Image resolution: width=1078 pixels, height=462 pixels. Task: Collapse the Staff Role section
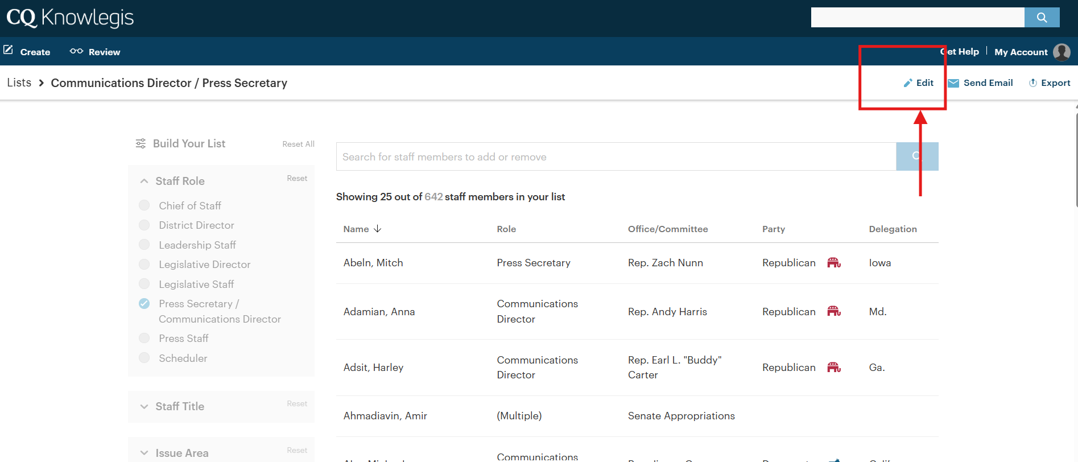pyautogui.click(x=144, y=181)
